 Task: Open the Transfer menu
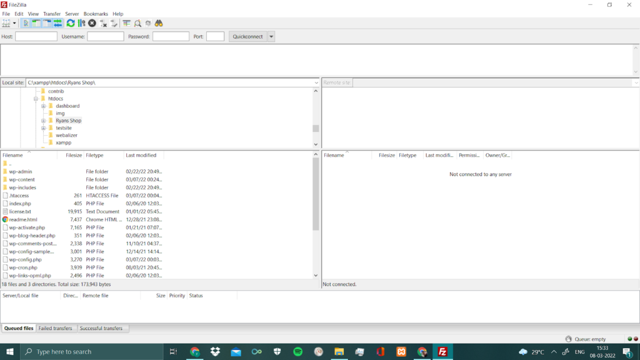coord(52,14)
